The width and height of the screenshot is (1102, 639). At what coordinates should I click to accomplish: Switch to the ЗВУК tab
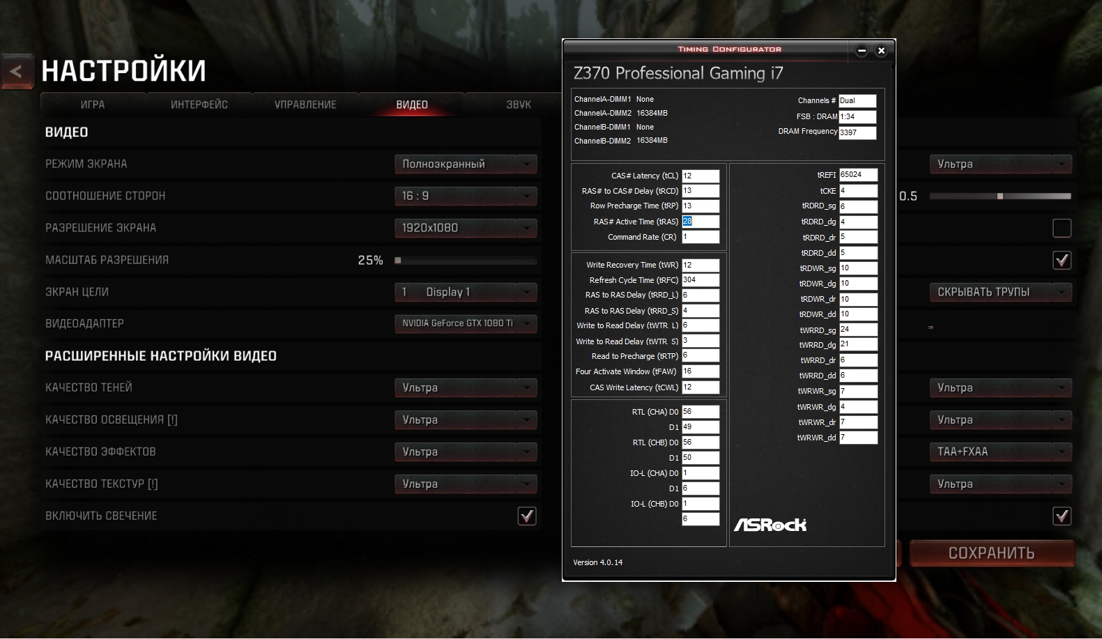pos(519,105)
